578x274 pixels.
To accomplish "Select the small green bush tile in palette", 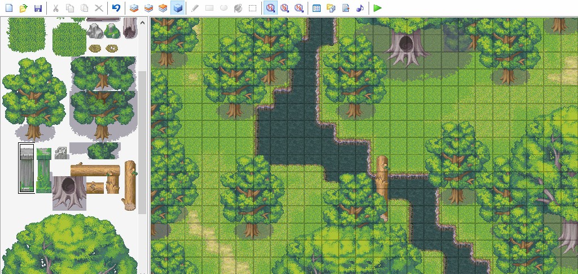I will coord(104,150).
